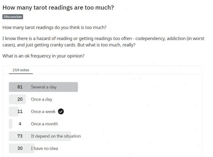Click the checkmark icon beside Once a week
Screen dimensions: 213x157
pos(61,111)
